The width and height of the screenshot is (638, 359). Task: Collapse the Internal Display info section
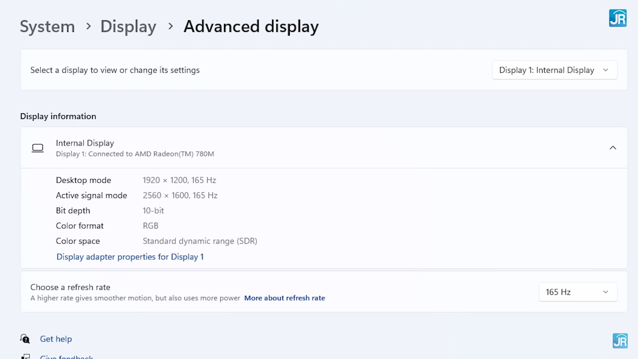tap(612, 148)
